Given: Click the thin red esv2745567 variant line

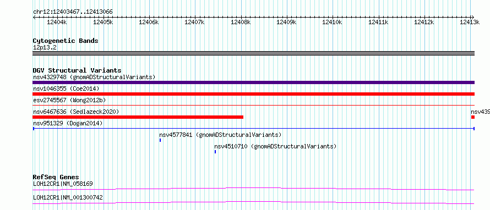Looking at the screenshot, I should pyautogui.click(x=254, y=106).
